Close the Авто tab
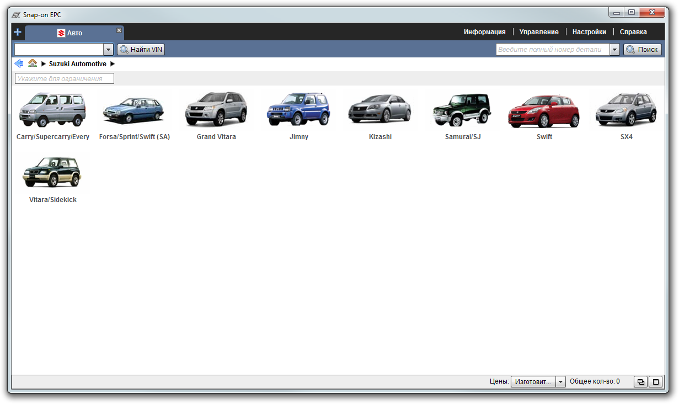This screenshot has width=679, height=404. [119, 30]
